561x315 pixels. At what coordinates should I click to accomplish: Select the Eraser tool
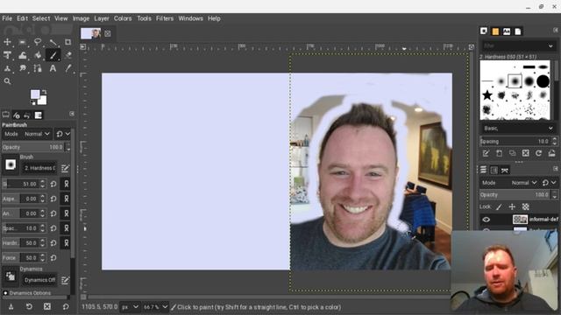click(67, 55)
